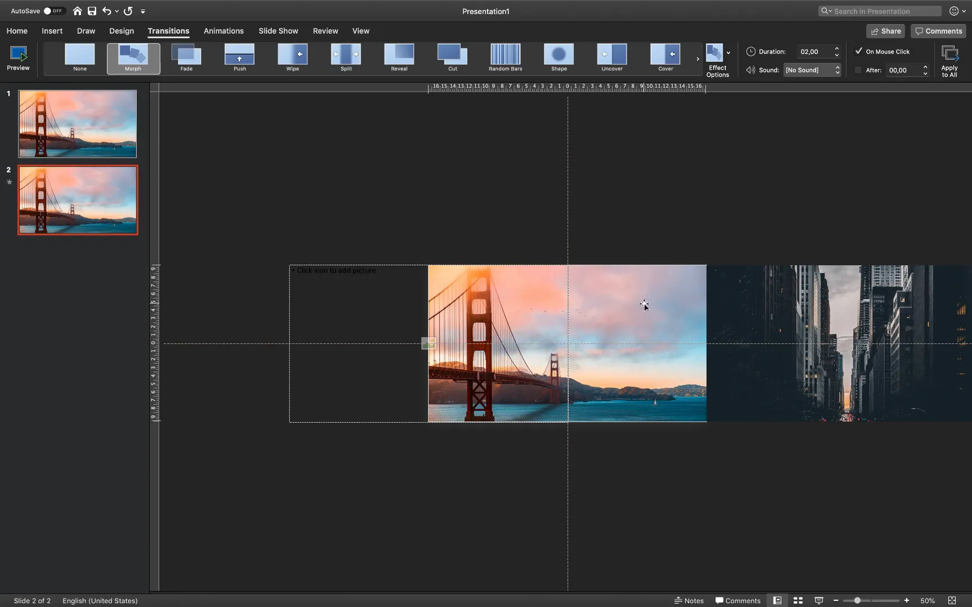Apply the Cover transition
The width and height of the screenshot is (972, 607).
coord(665,58)
